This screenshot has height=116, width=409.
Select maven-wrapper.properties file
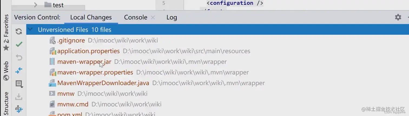pos(95,72)
